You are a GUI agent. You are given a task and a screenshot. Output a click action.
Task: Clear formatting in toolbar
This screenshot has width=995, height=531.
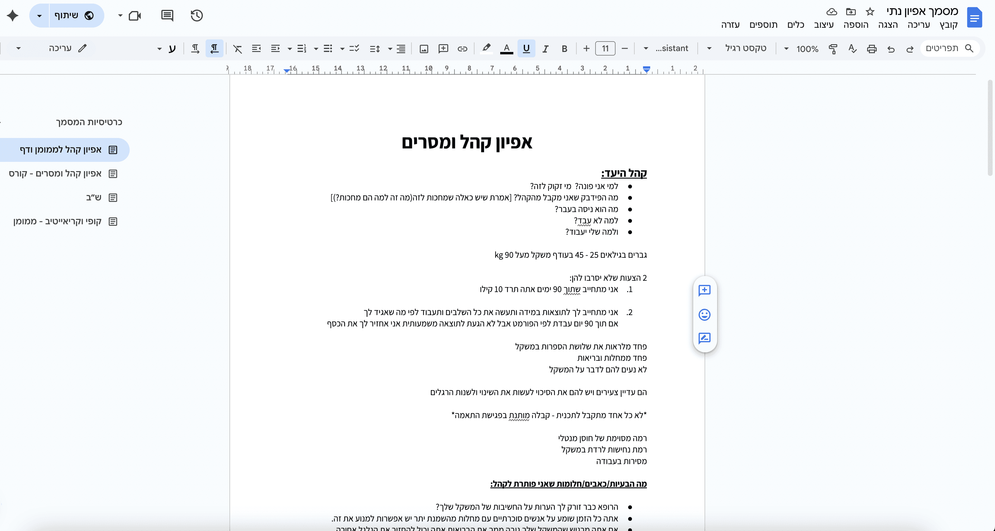(238, 49)
